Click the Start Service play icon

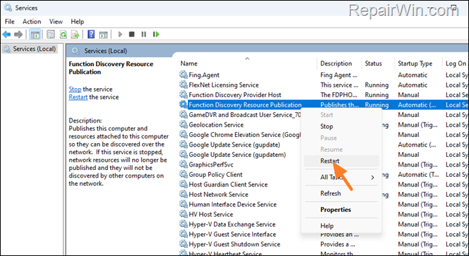tap(120, 34)
